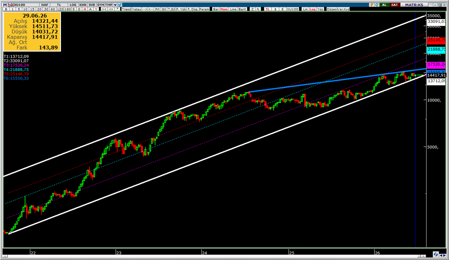Click the Sil delete tool
Image resolution: width=449 pixels, height=260 pixels.
coord(164,9)
